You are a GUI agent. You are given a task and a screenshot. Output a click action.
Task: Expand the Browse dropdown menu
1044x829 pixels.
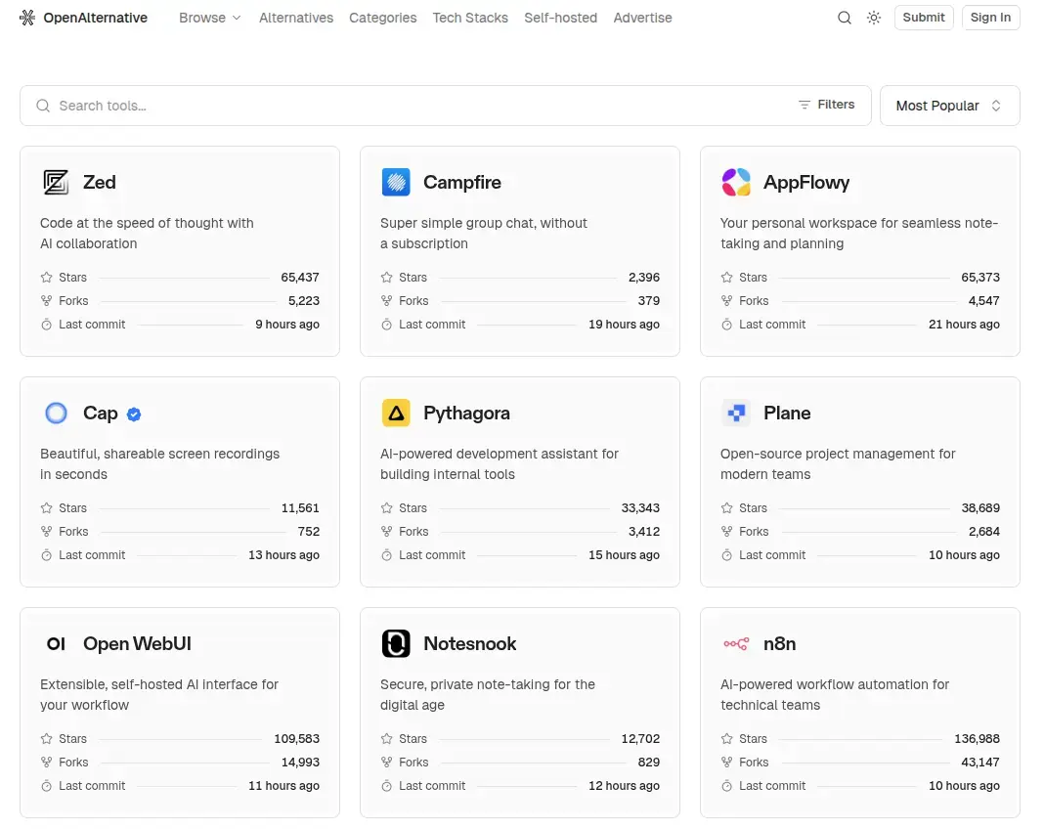[209, 18]
